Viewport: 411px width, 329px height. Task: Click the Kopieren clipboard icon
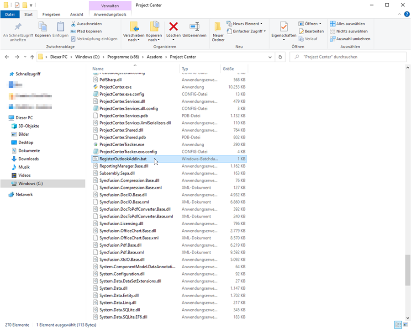click(x=43, y=27)
